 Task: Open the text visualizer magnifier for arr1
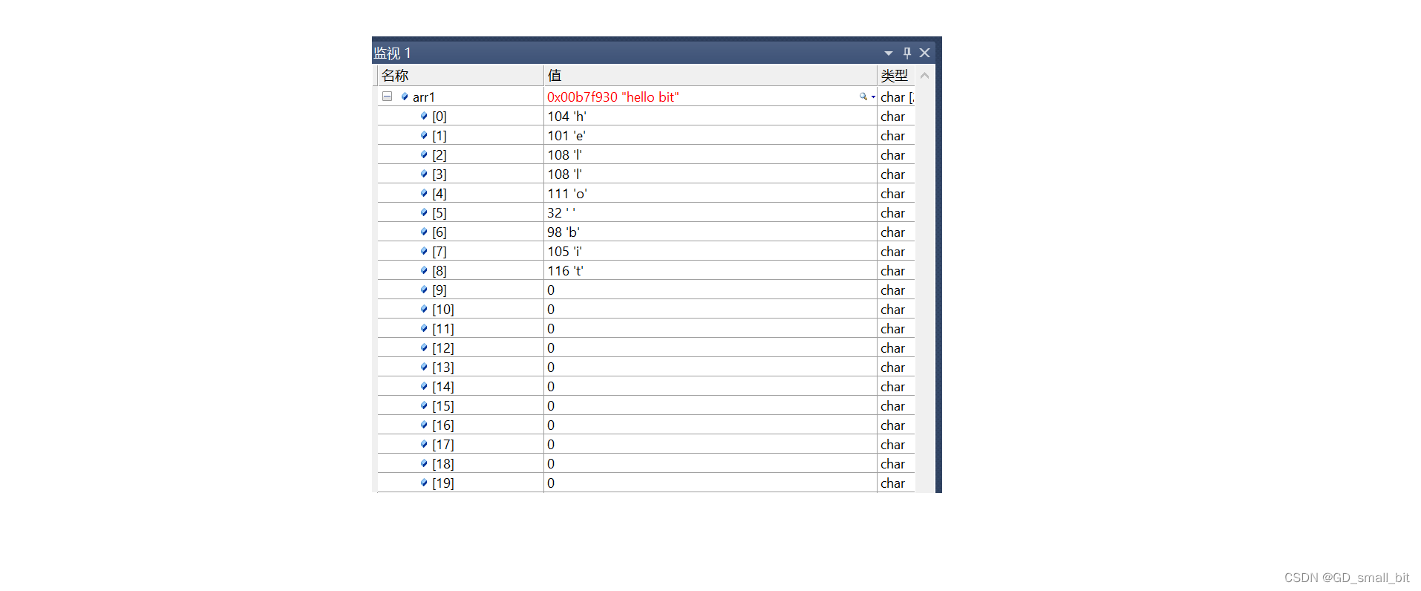[863, 97]
